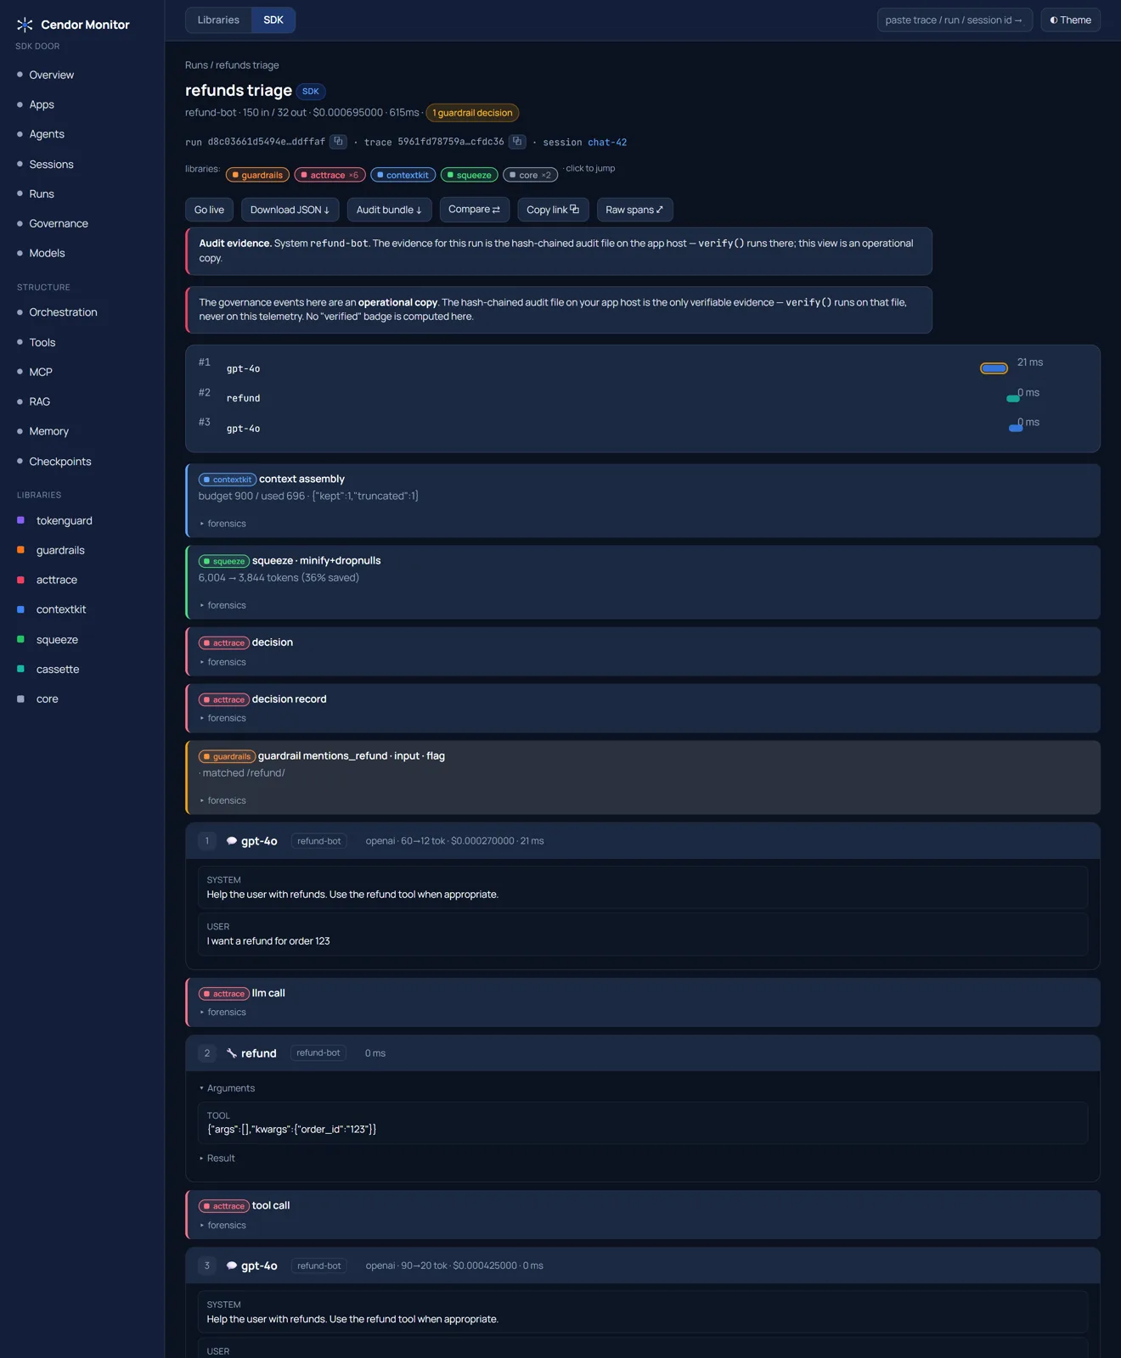
Task: Jump to guardrails library chip
Action: click(256, 175)
